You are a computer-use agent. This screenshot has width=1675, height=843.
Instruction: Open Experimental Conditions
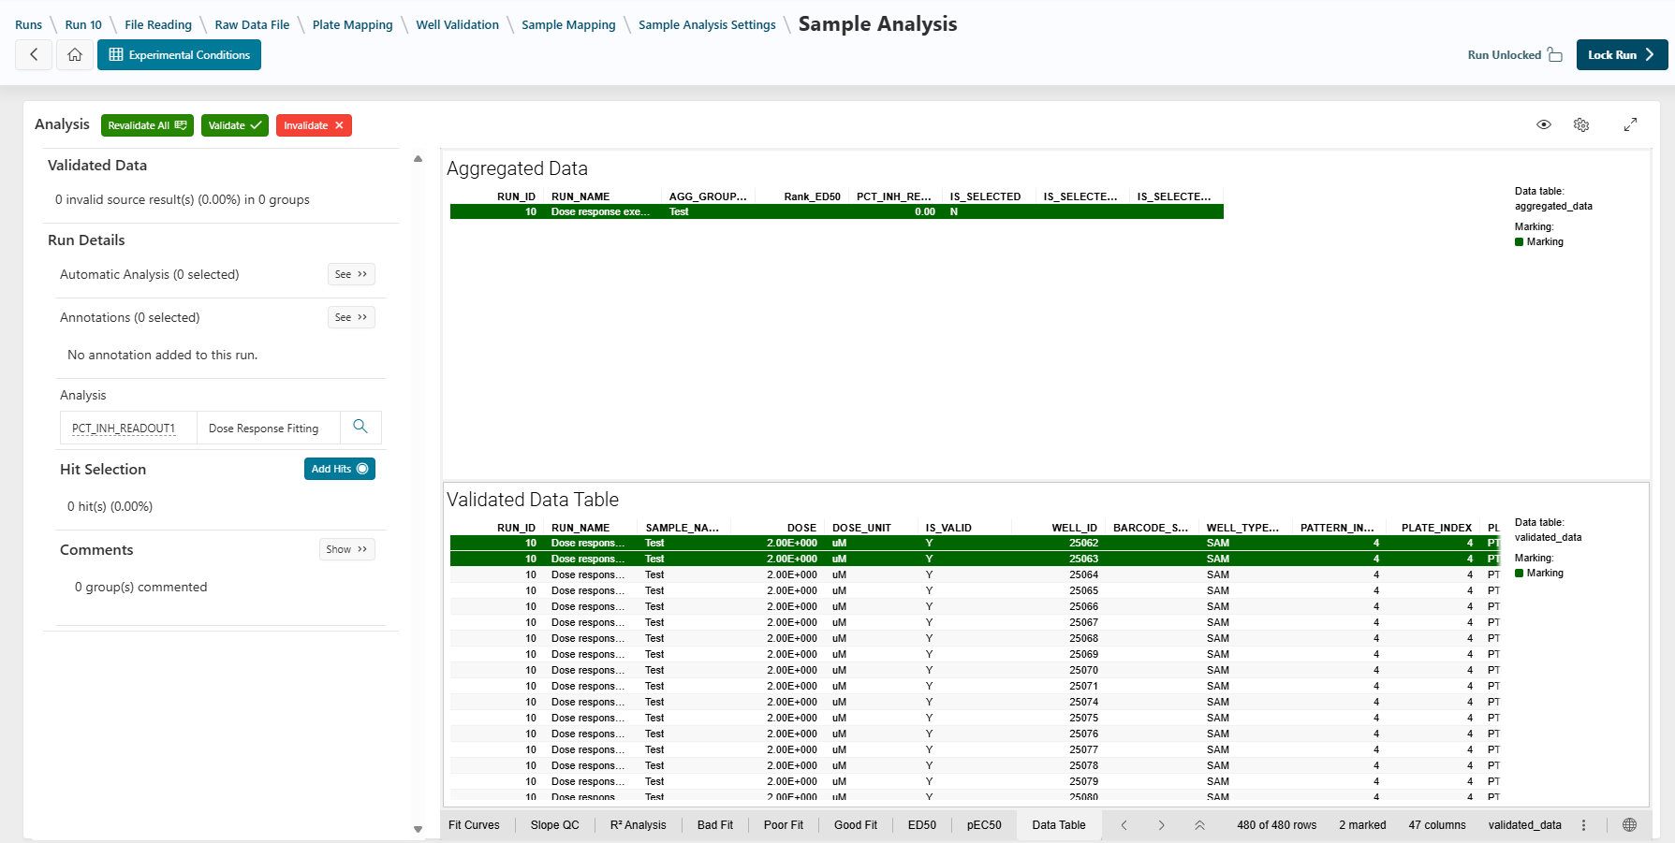point(179,54)
